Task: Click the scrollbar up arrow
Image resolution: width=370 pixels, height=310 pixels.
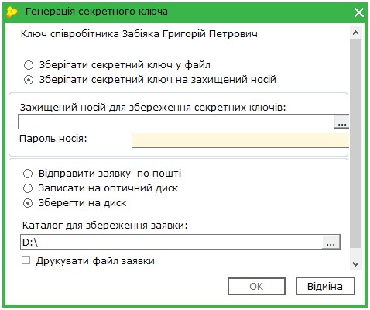Action: (x=355, y=33)
